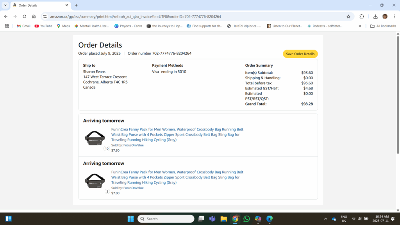Click the Grand Total amount $98.28

[x=307, y=104]
